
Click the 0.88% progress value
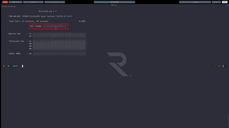click(x=82, y=21)
